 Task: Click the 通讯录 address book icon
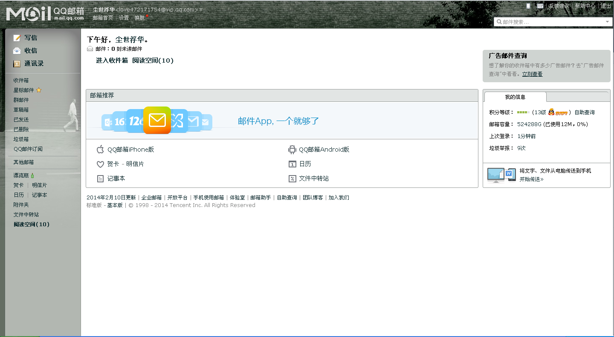(x=17, y=64)
